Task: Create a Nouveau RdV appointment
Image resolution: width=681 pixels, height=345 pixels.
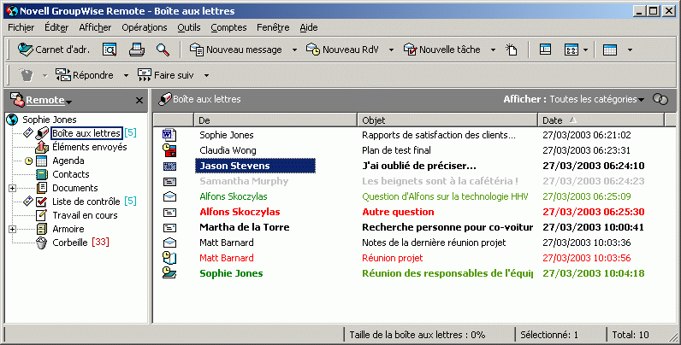Action: click(343, 50)
